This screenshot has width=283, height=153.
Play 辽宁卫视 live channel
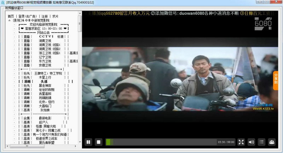tap(44, 57)
